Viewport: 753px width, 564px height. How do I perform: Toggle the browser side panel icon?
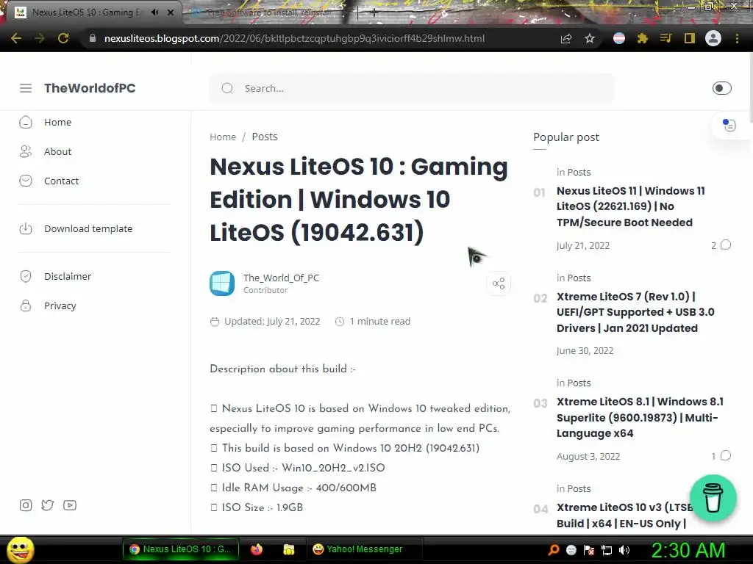tap(690, 38)
